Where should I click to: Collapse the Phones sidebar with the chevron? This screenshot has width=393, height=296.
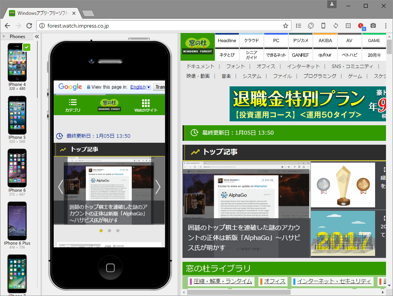[x=37, y=36]
